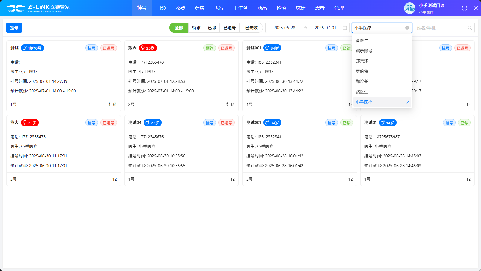This screenshot has width=481, height=271.
Task: Click the E-Link logo icon
Action: [16, 8]
